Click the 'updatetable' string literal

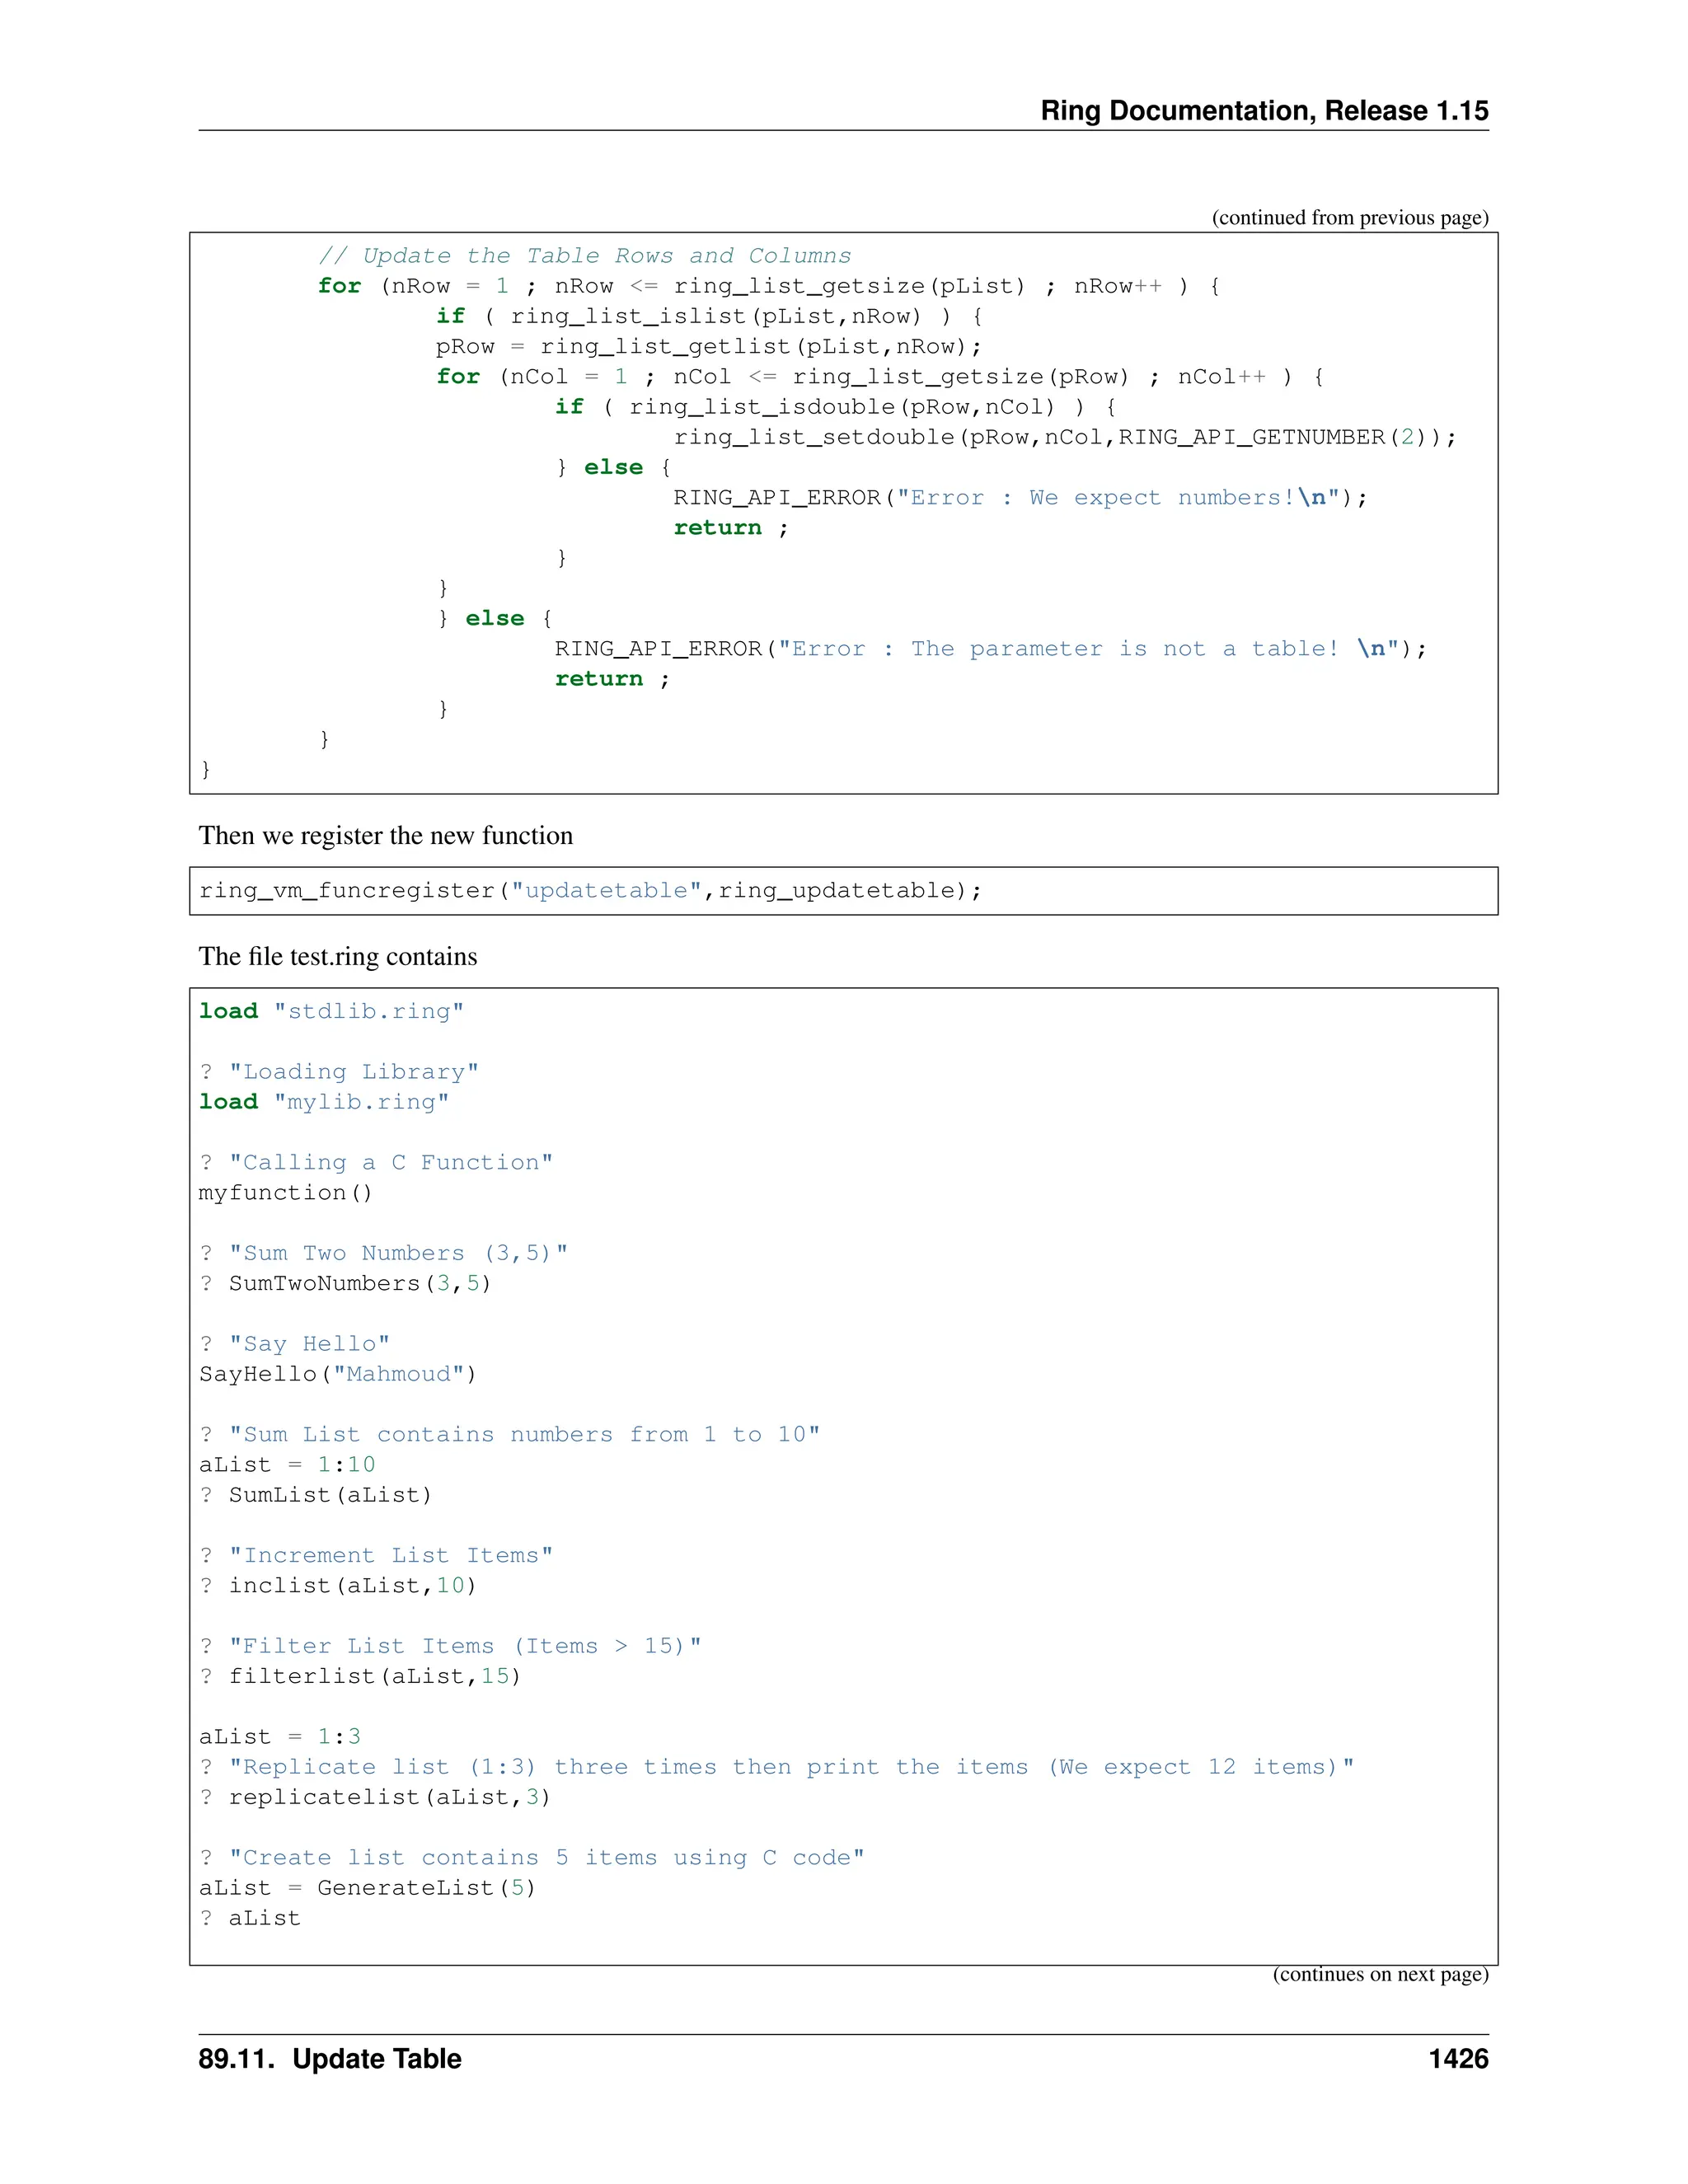pos(606,891)
